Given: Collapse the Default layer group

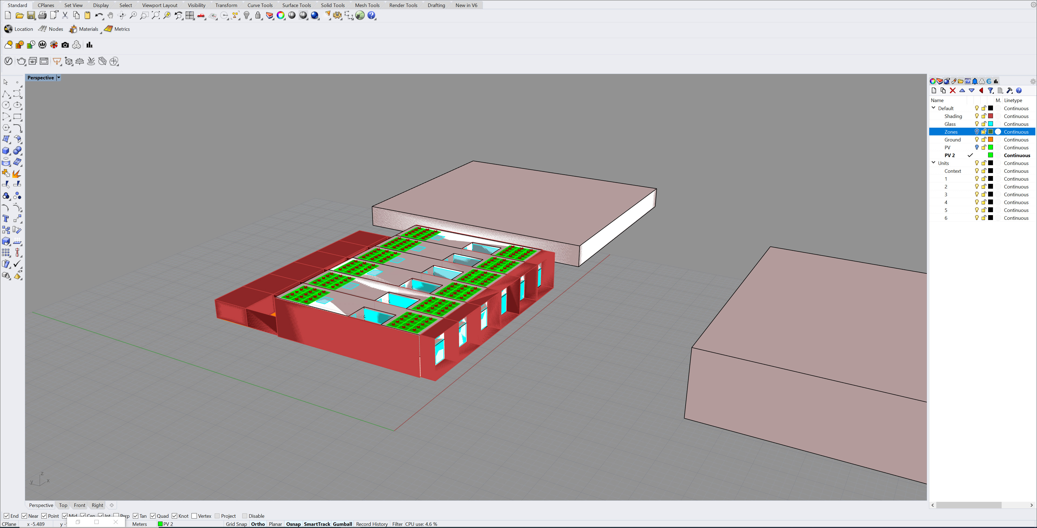Looking at the screenshot, I should [934, 108].
